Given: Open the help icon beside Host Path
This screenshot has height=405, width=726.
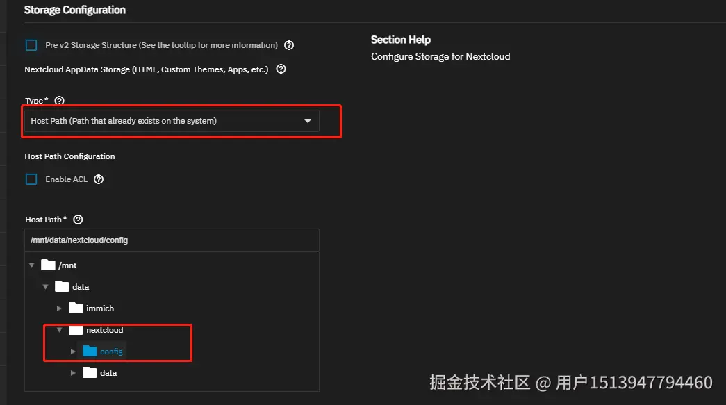Looking at the screenshot, I should (79, 220).
